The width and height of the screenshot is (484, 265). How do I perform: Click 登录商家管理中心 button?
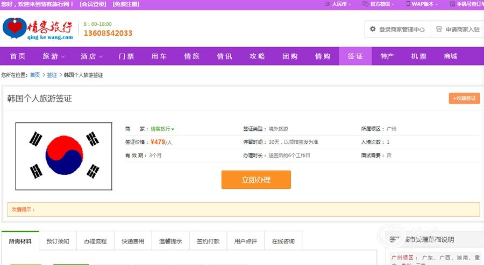(x=398, y=30)
